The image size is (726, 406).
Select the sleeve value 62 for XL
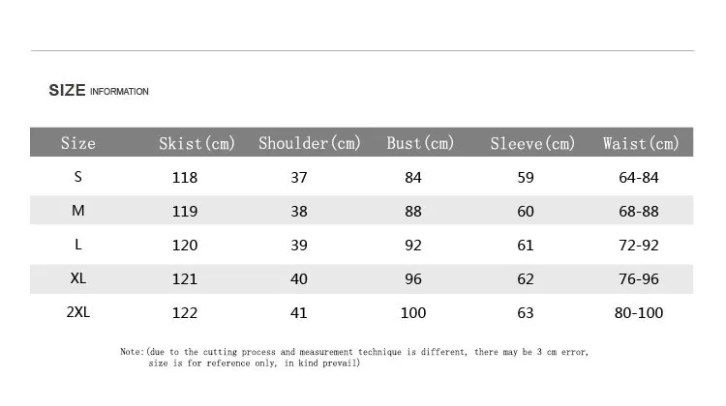(526, 278)
